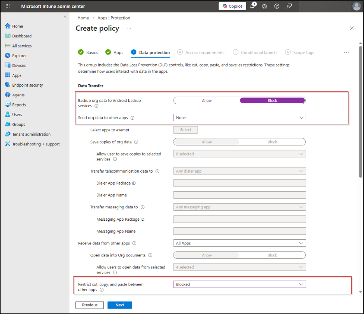The width and height of the screenshot is (364, 314).
Task: Collapse the left navigation sidebar
Action: tap(65, 17)
